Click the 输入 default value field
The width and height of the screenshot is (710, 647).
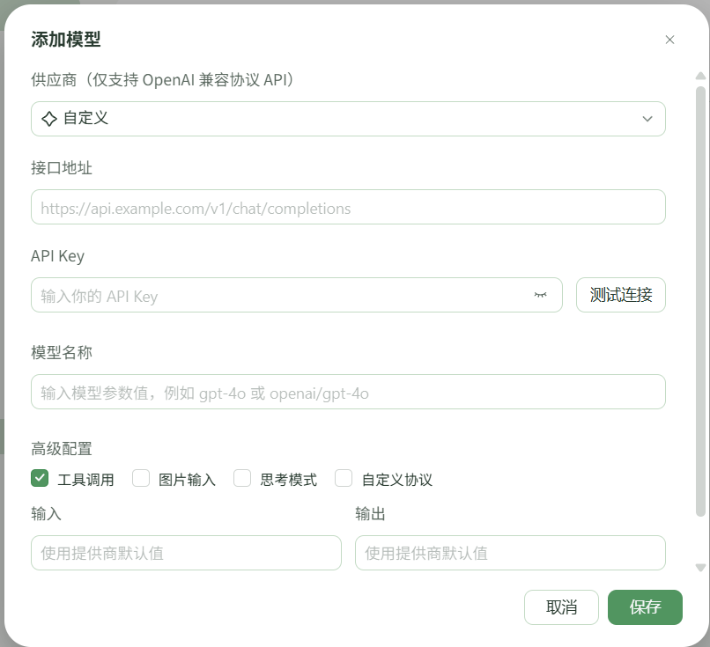click(x=186, y=553)
